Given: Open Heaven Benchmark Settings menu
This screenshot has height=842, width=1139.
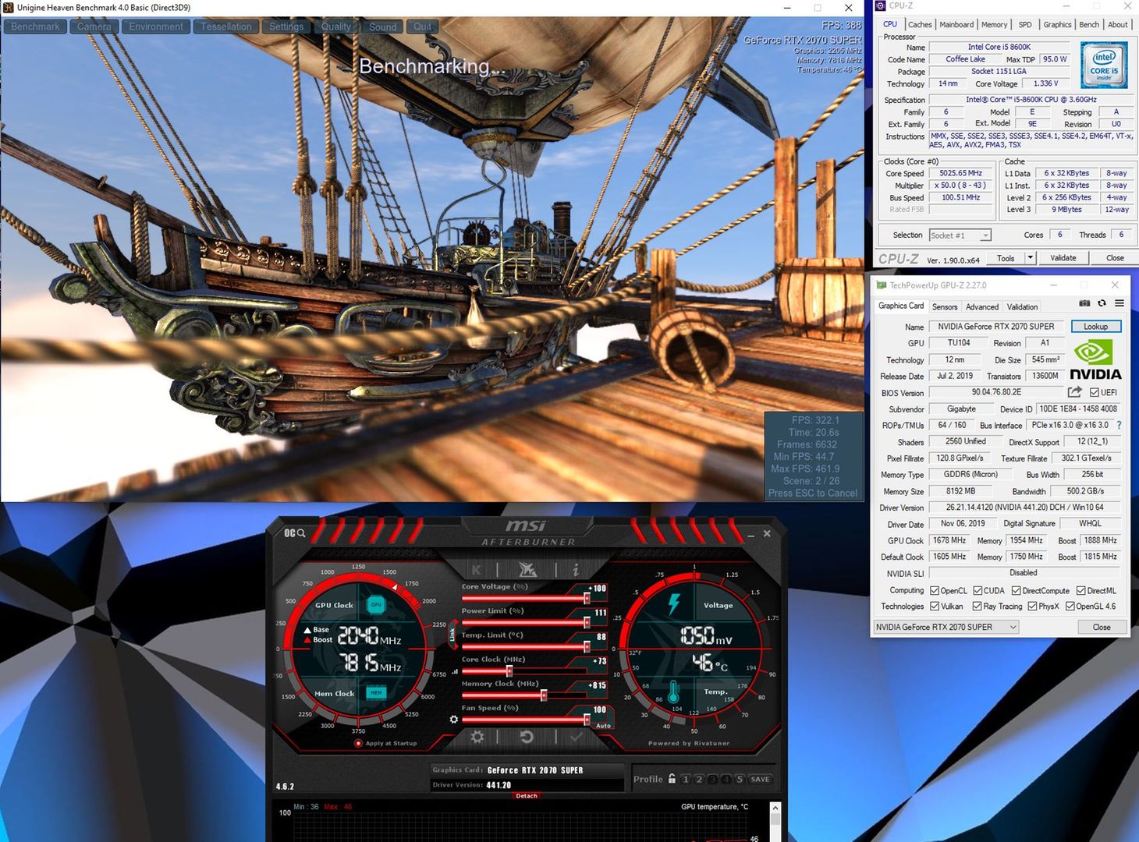Looking at the screenshot, I should tap(286, 27).
